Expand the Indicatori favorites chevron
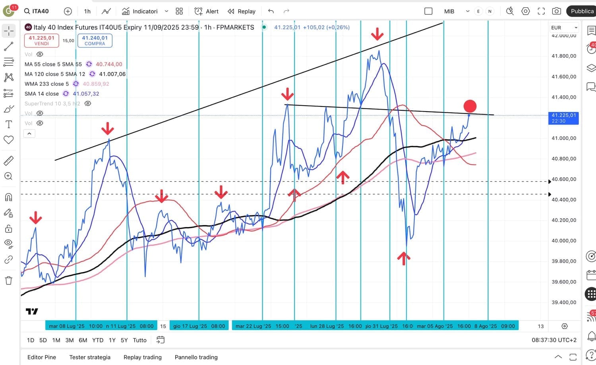The image size is (596, 365). coord(166,11)
